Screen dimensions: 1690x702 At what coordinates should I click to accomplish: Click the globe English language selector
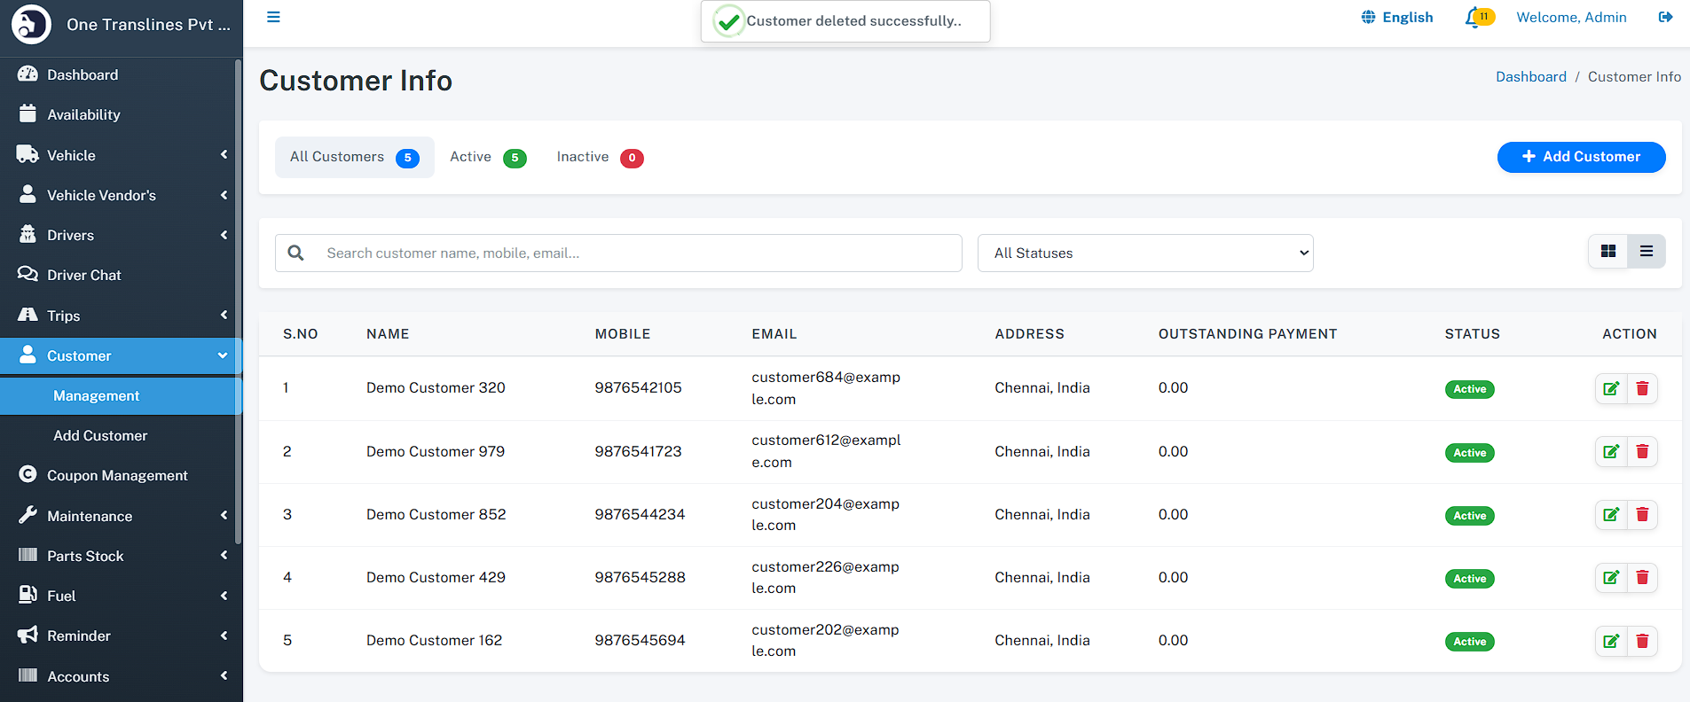click(1397, 18)
